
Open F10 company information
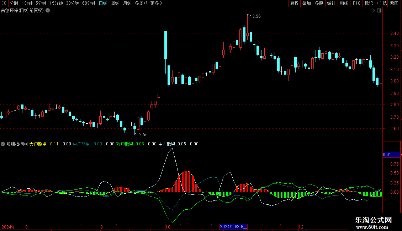tap(356, 3)
